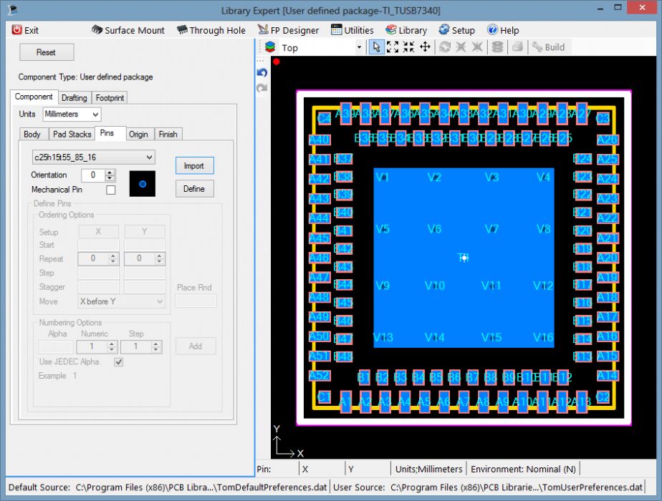Switch to the Drafting tab
Image resolution: width=662 pixels, height=501 pixels.
click(74, 98)
